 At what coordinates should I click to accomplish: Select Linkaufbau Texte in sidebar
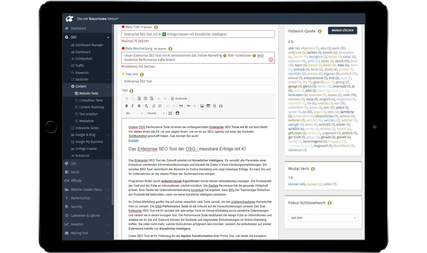point(91,100)
